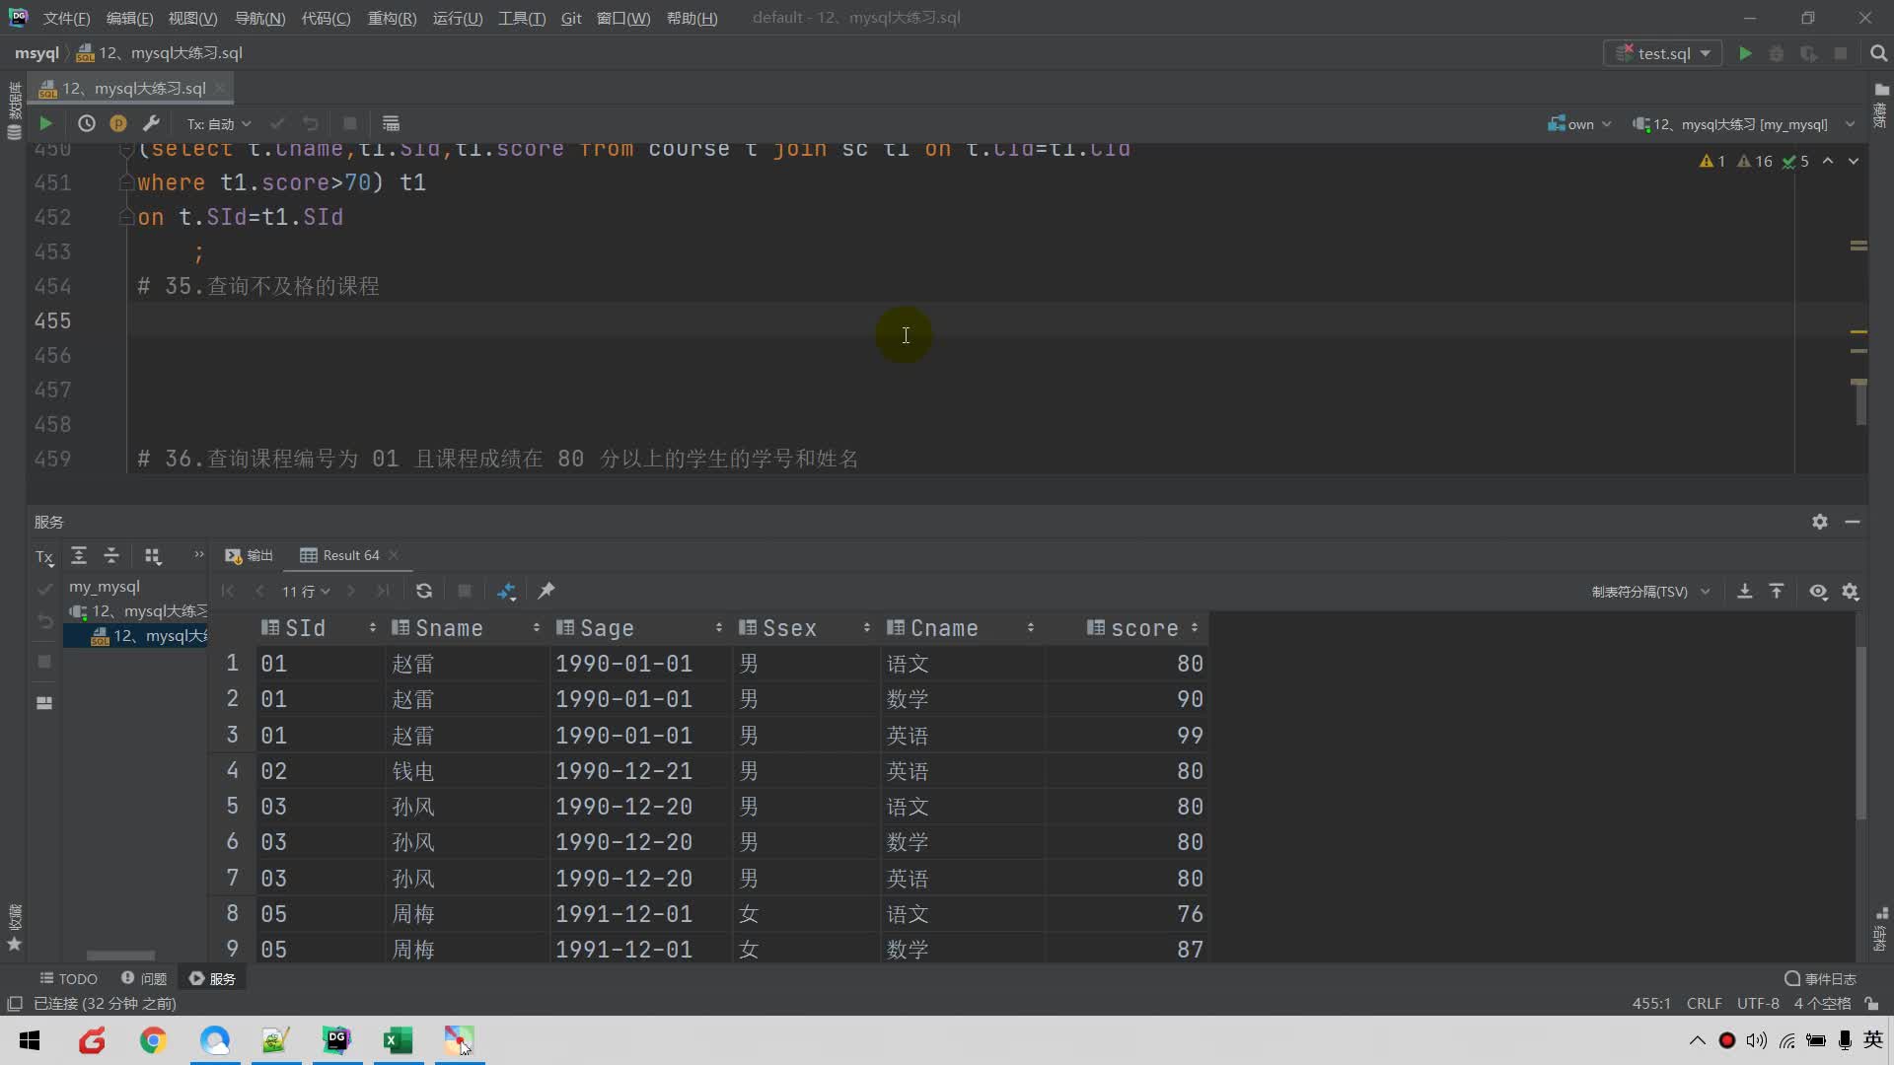Toggle the view-as eye icon in results
Screen dimensions: 1894x1065
click(1818, 591)
